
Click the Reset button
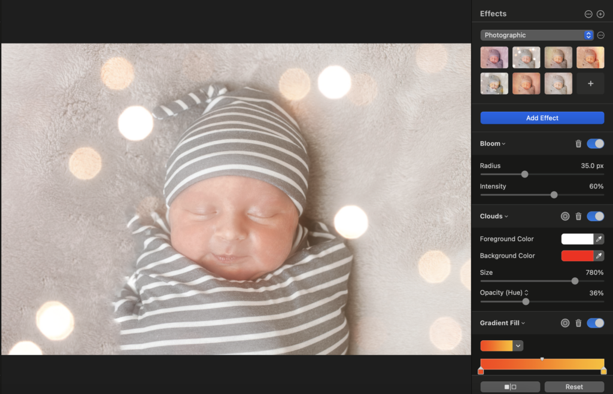click(574, 387)
